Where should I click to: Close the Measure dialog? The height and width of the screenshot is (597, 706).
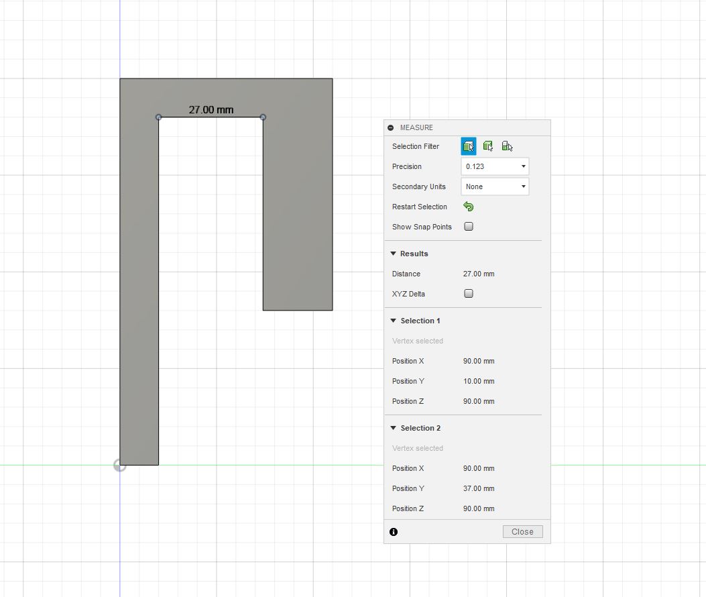coord(523,532)
